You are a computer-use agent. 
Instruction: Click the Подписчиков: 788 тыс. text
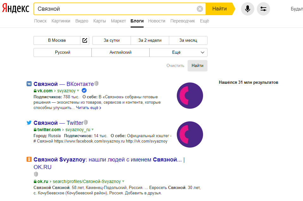click(x=56, y=97)
